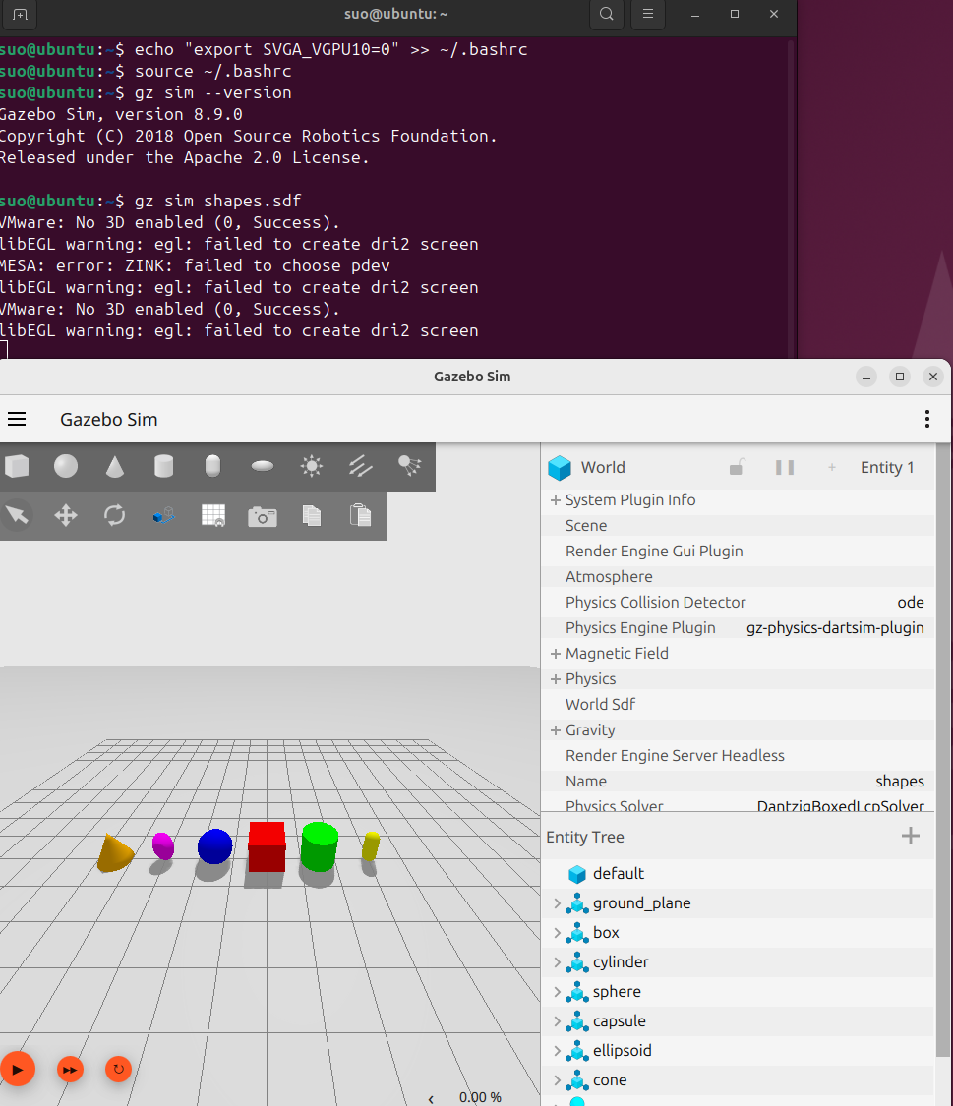Toggle the pause button in World inspector
The width and height of the screenshot is (953, 1106).
[785, 467]
